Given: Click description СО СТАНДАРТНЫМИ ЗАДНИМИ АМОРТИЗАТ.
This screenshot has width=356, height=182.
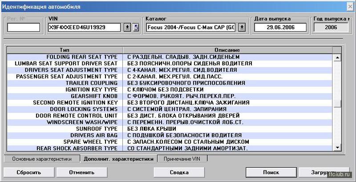Looking at the screenshot, I should point(187,149).
